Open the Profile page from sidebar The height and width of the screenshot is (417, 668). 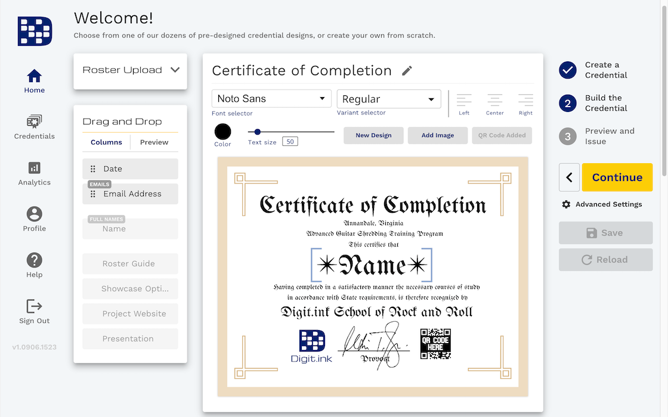click(x=34, y=213)
